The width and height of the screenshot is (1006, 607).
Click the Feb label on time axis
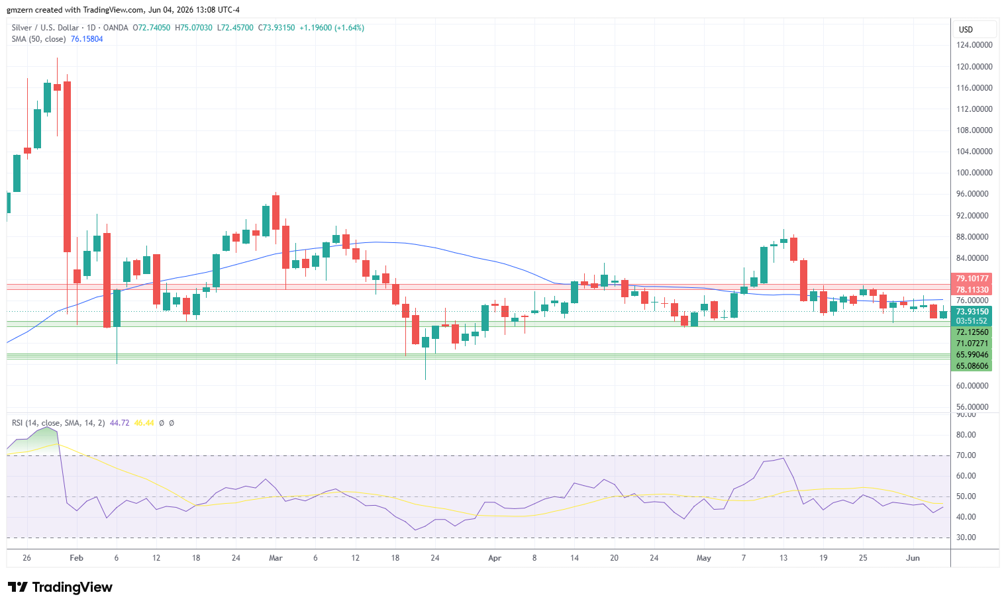77,558
